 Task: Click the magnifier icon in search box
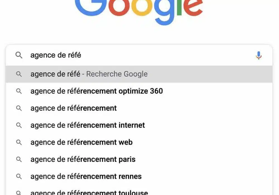pos(19,55)
